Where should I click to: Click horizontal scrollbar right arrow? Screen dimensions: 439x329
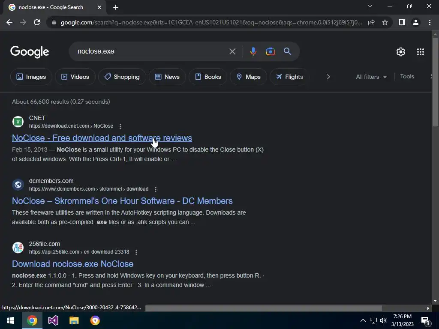coord(428,308)
